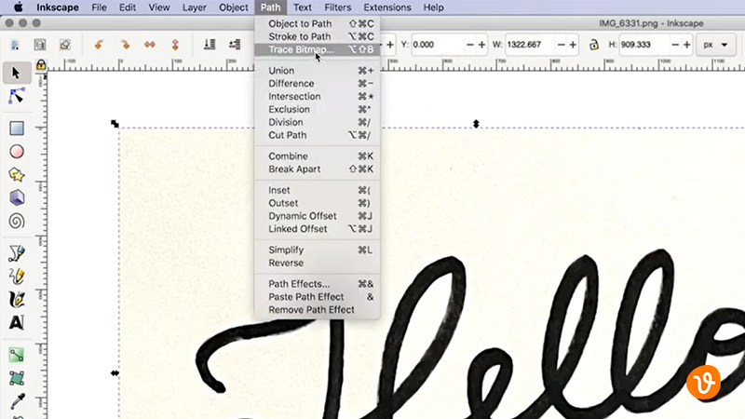Flip selection vertically

point(175,45)
